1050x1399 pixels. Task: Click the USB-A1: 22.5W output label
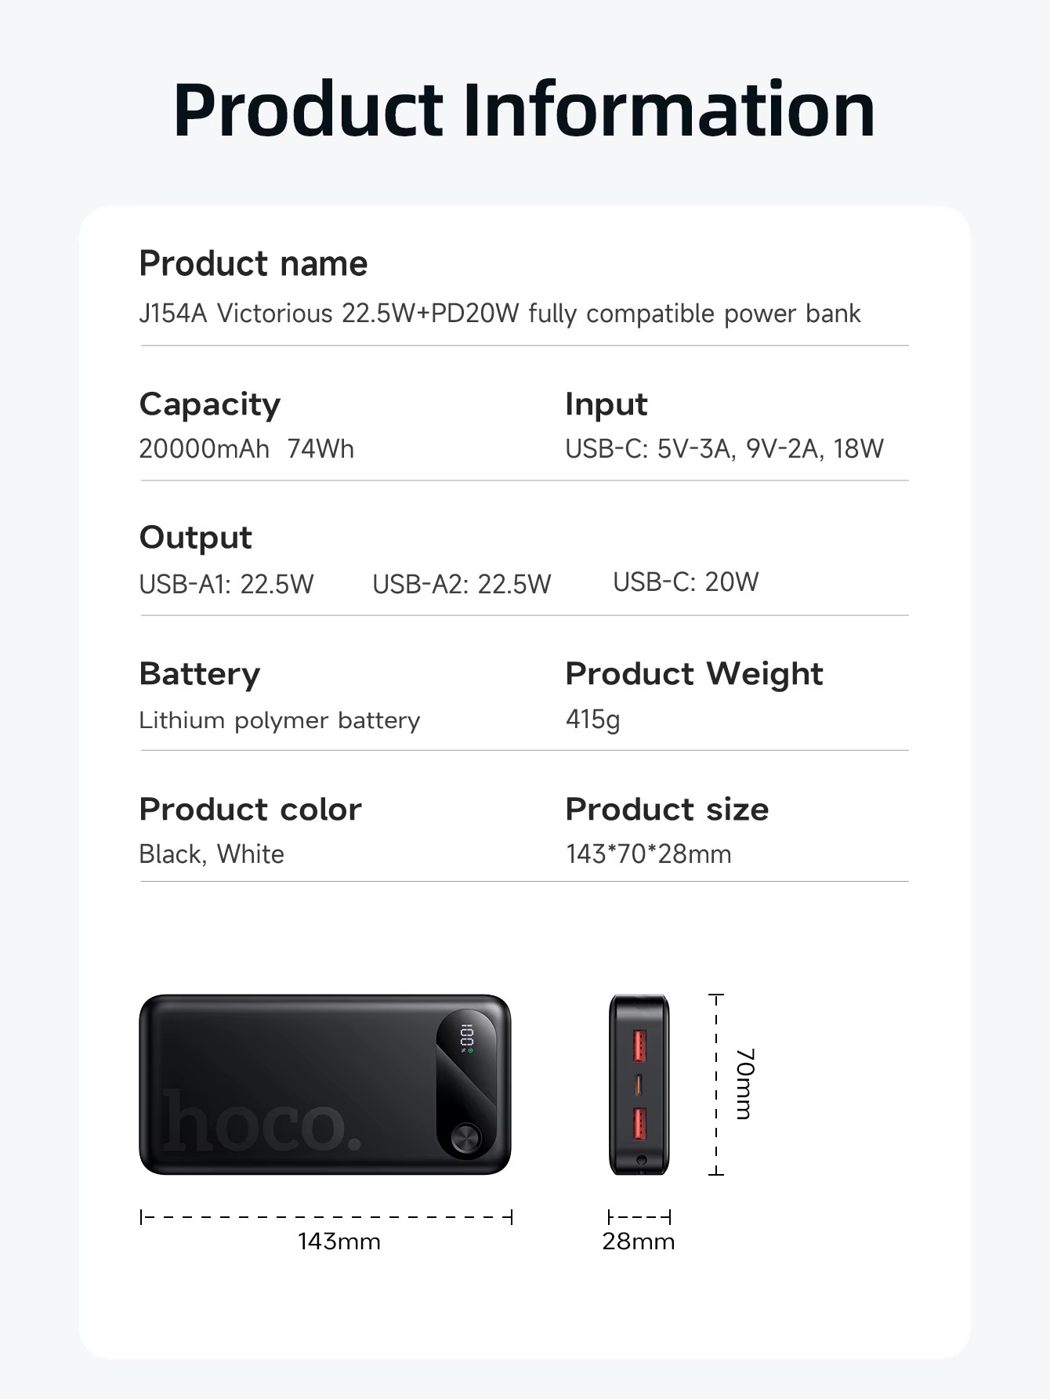coord(226,584)
